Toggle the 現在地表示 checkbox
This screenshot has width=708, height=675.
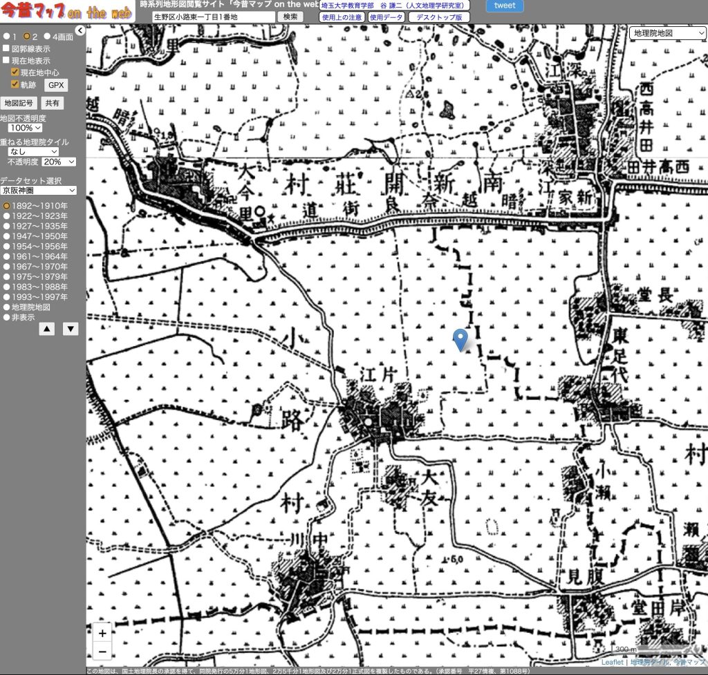coord(6,61)
